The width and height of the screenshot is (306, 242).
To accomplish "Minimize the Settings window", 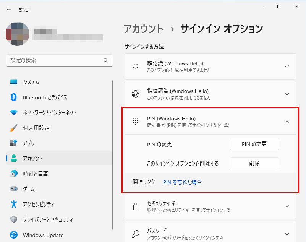I will coord(262,6).
